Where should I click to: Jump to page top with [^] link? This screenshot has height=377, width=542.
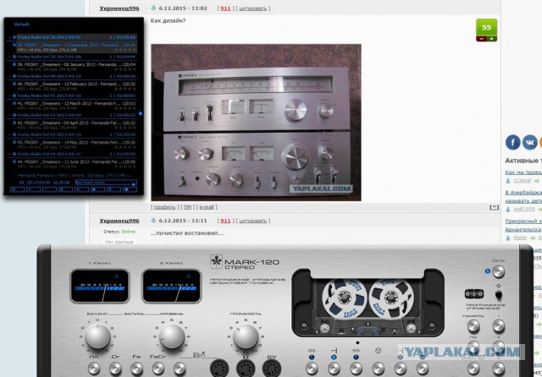[494, 207]
